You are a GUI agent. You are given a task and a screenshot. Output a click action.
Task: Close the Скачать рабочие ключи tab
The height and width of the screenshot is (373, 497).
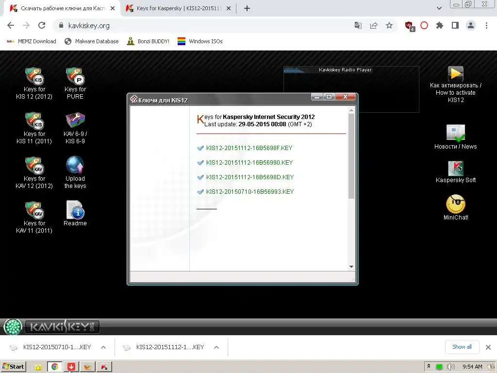(x=113, y=9)
